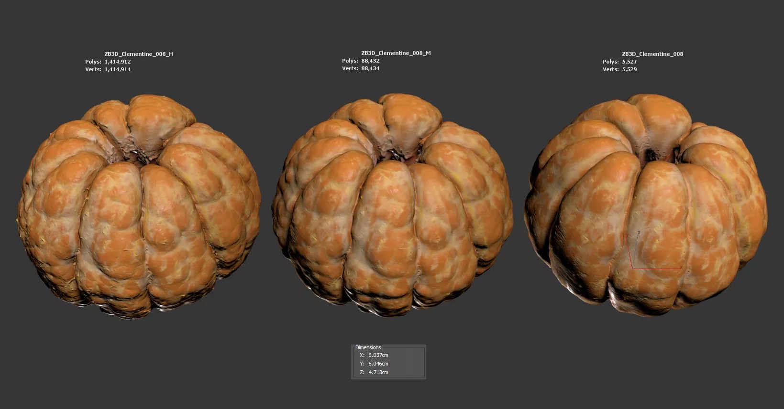This screenshot has height=409, width=784.
Task: Click the Z axis label on the transform gizmo
Action: coord(639,233)
